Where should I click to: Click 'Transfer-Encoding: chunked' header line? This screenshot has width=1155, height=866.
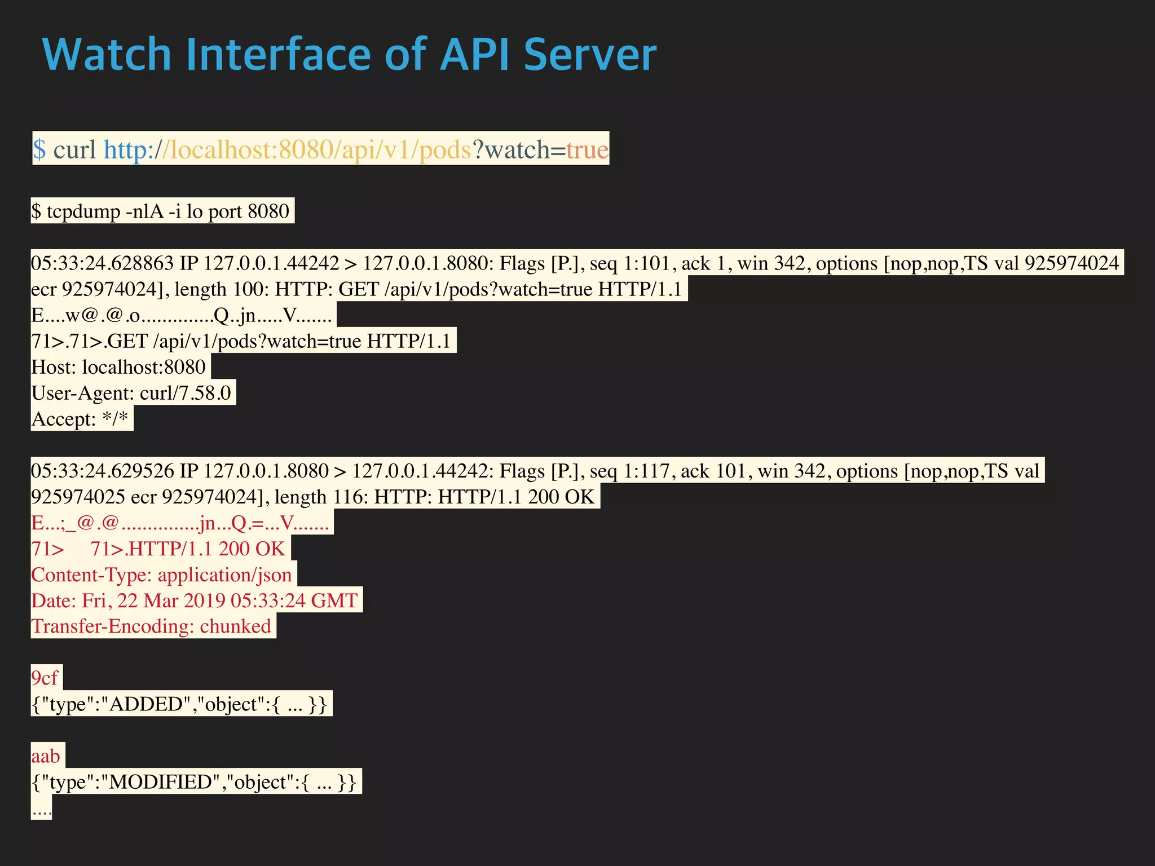tap(151, 626)
